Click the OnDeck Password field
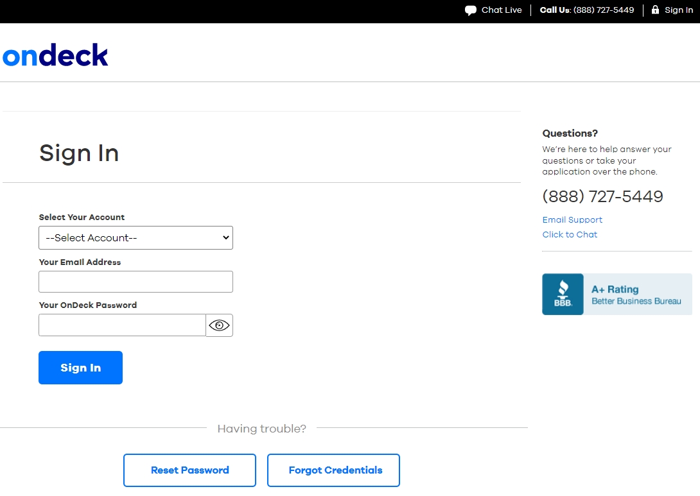The width and height of the screenshot is (700, 496). [122, 325]
